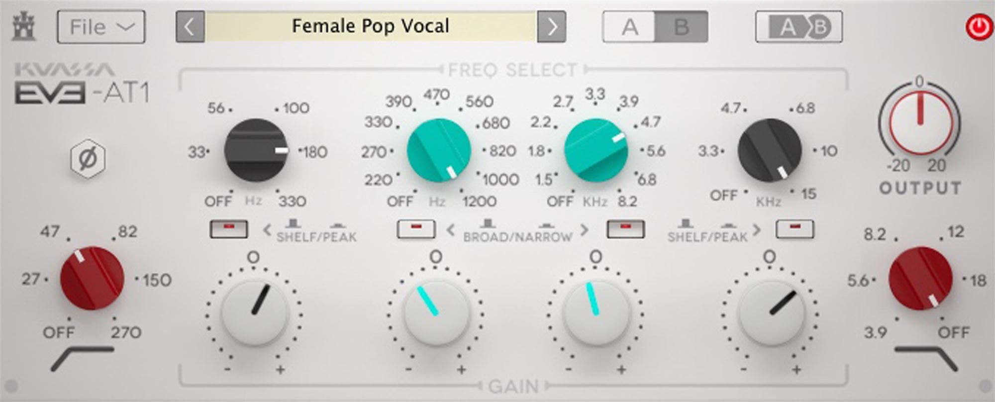Go to the next preset arrow
This screenshot has width=995, height=402.
point(551,26)
